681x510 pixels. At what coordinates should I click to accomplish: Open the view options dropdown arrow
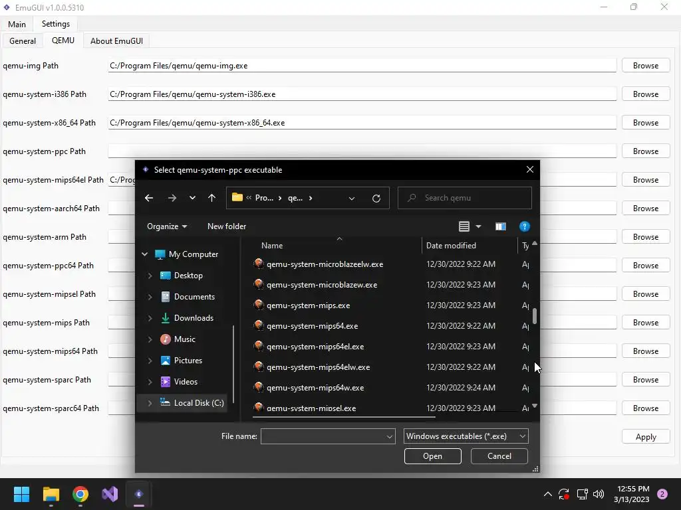click(478, 226)
